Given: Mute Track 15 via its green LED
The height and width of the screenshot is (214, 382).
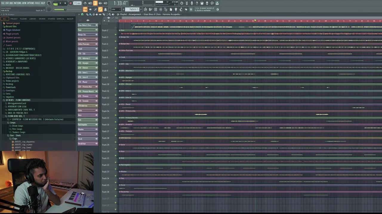Looking at the screenshot, I should [115, 122].
